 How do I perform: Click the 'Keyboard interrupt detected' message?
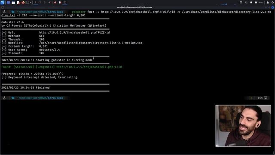40,77
